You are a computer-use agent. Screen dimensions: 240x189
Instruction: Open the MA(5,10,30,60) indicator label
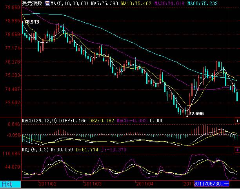pos(69,3)
